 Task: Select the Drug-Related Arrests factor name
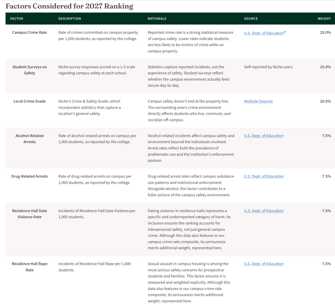29,176
